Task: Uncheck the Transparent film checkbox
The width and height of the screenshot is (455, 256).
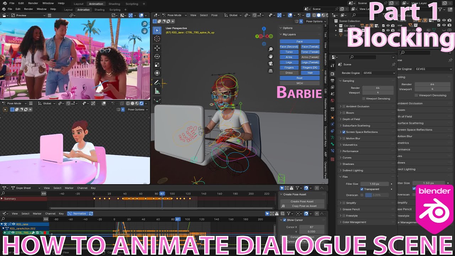Action: [362, 189]
